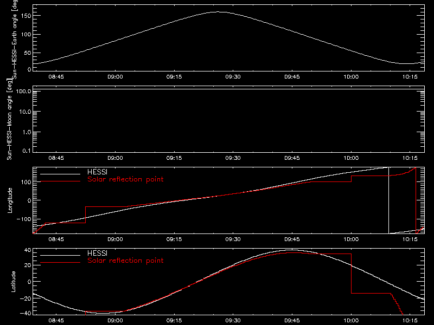The height and width of the screenshot is (325, 434).
Task: Pick 10:15 label below the Moon angle plot
Action: point(410,158)
